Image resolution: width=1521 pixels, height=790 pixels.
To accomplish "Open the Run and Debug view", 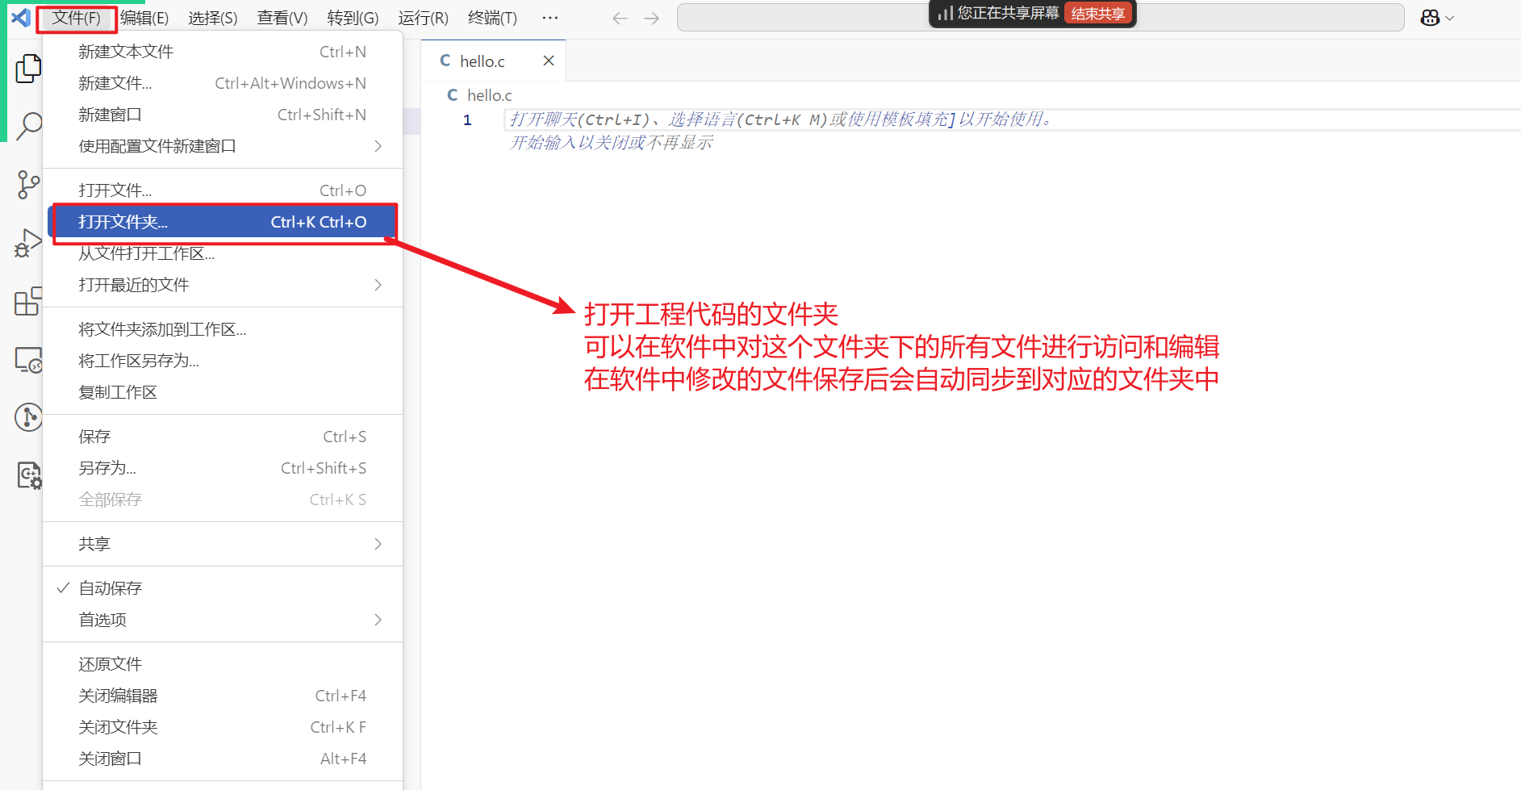I will (x=28, y=243).
